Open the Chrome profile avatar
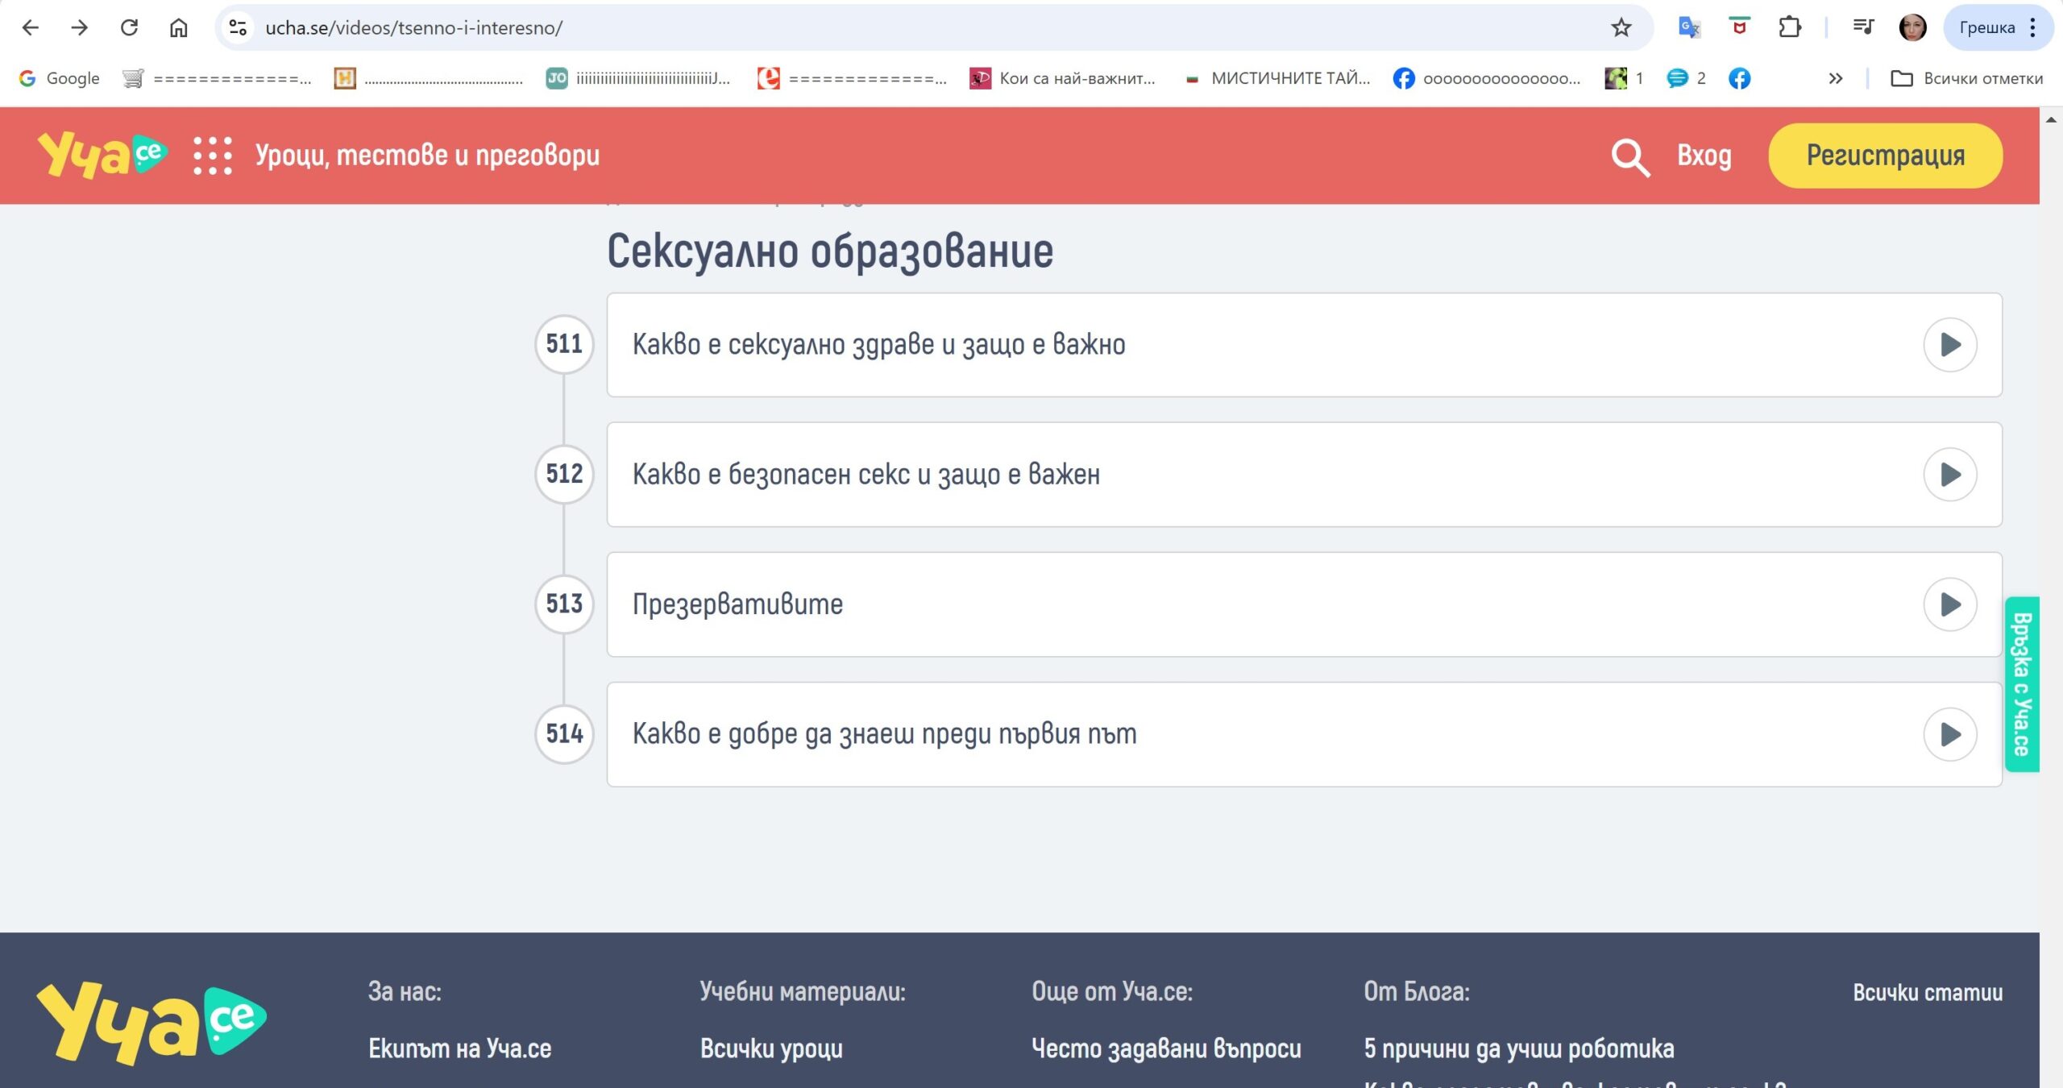Image resolution: width=2063 pixels, height=1088 pixels. pyautogui.click(x=1912, y=27)
